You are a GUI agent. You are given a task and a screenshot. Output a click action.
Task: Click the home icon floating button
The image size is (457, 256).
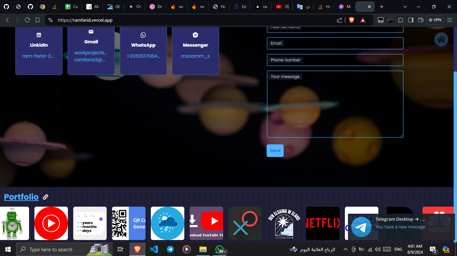tap(441, 40)
